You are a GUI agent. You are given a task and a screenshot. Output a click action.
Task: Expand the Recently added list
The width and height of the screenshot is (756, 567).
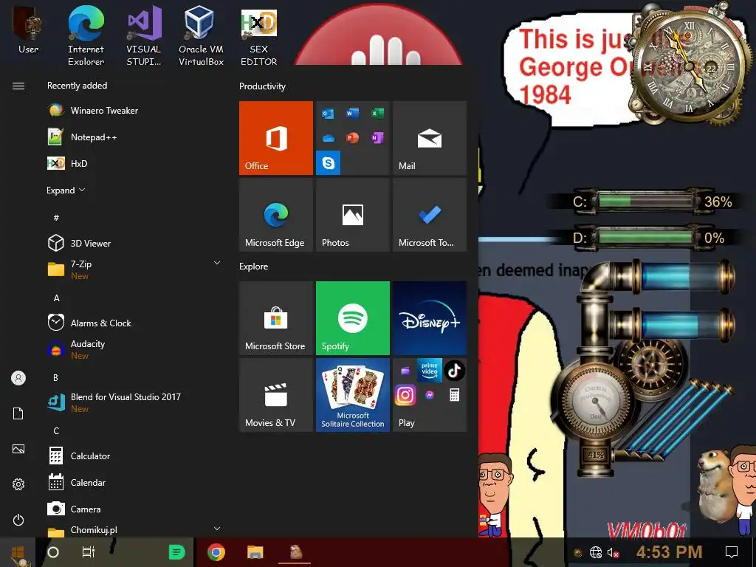[x=66, y=190]
